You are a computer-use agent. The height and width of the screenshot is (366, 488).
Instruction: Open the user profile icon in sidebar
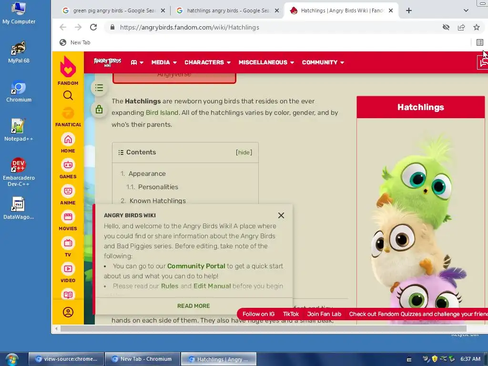(68, 312)
